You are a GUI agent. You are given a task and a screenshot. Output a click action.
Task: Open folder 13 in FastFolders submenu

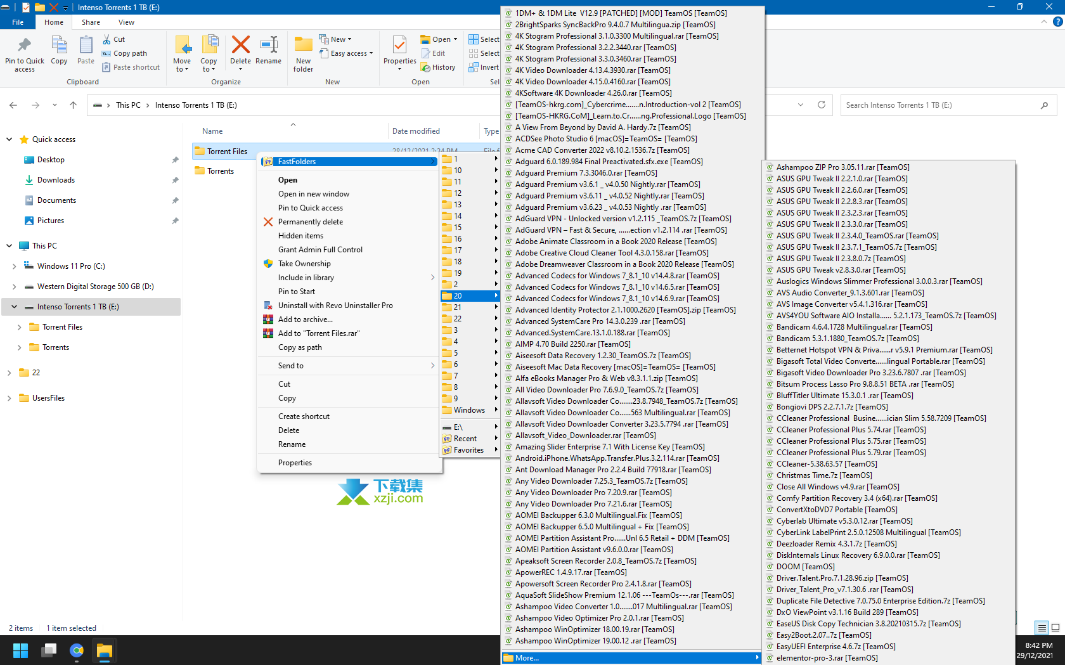(470, 205)
